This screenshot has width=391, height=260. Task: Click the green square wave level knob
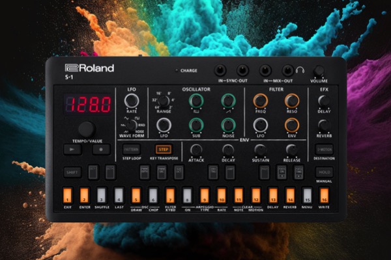click(196, 101)
